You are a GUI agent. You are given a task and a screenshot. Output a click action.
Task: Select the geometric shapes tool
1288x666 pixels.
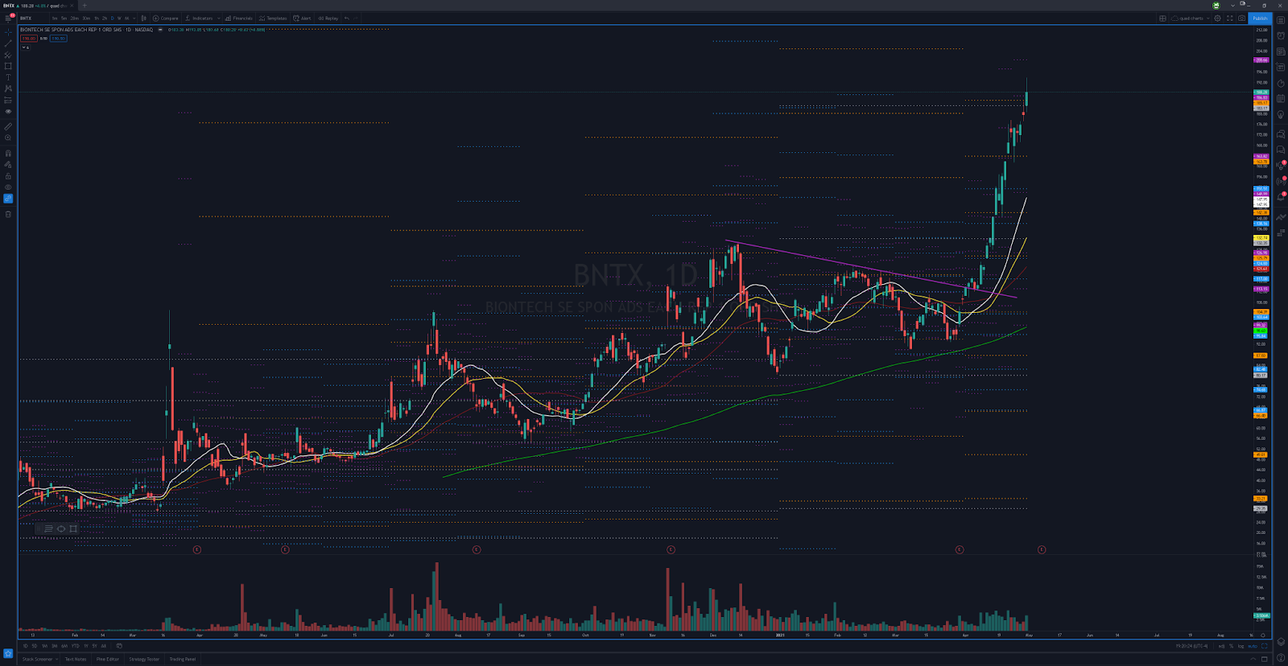click(8, 66)
